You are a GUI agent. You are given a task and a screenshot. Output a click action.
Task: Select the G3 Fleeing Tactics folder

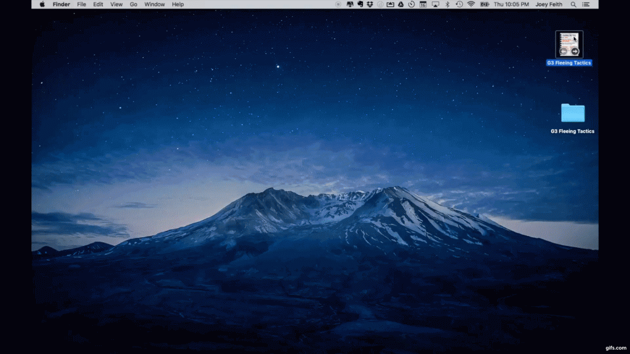572,113
